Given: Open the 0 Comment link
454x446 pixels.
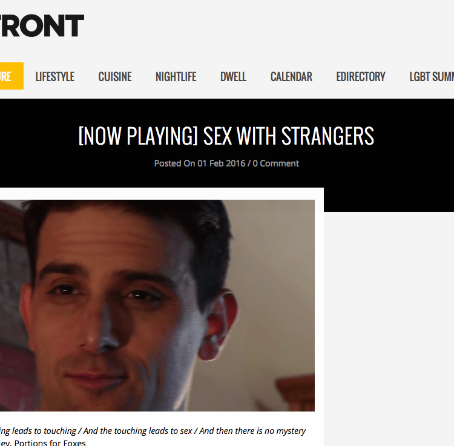Looking at the screenshot, I should click(x=275, y=163).
